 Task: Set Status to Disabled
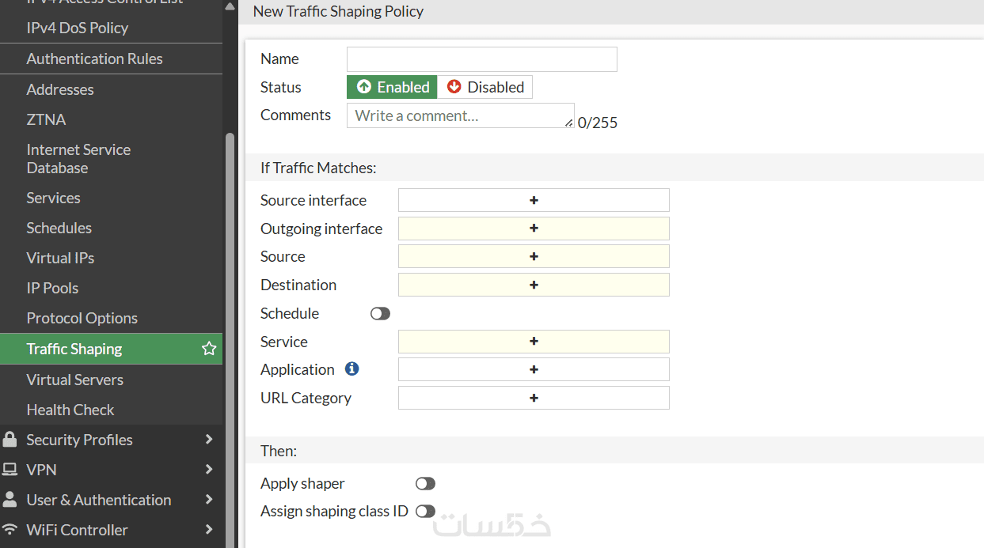click(485, 87)
